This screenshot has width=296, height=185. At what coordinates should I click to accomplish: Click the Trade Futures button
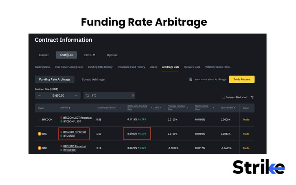[x=242, y=79]
